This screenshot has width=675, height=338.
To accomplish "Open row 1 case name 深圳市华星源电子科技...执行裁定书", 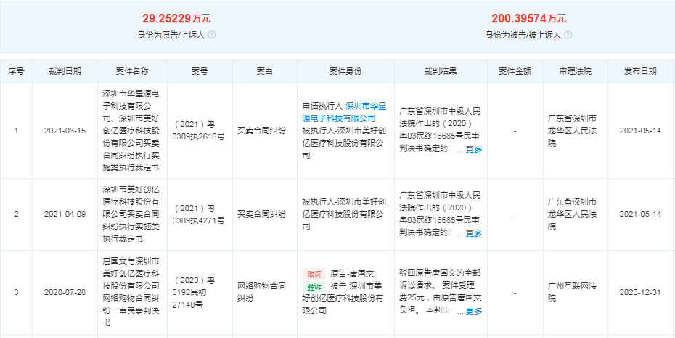I will click(131, 131).
